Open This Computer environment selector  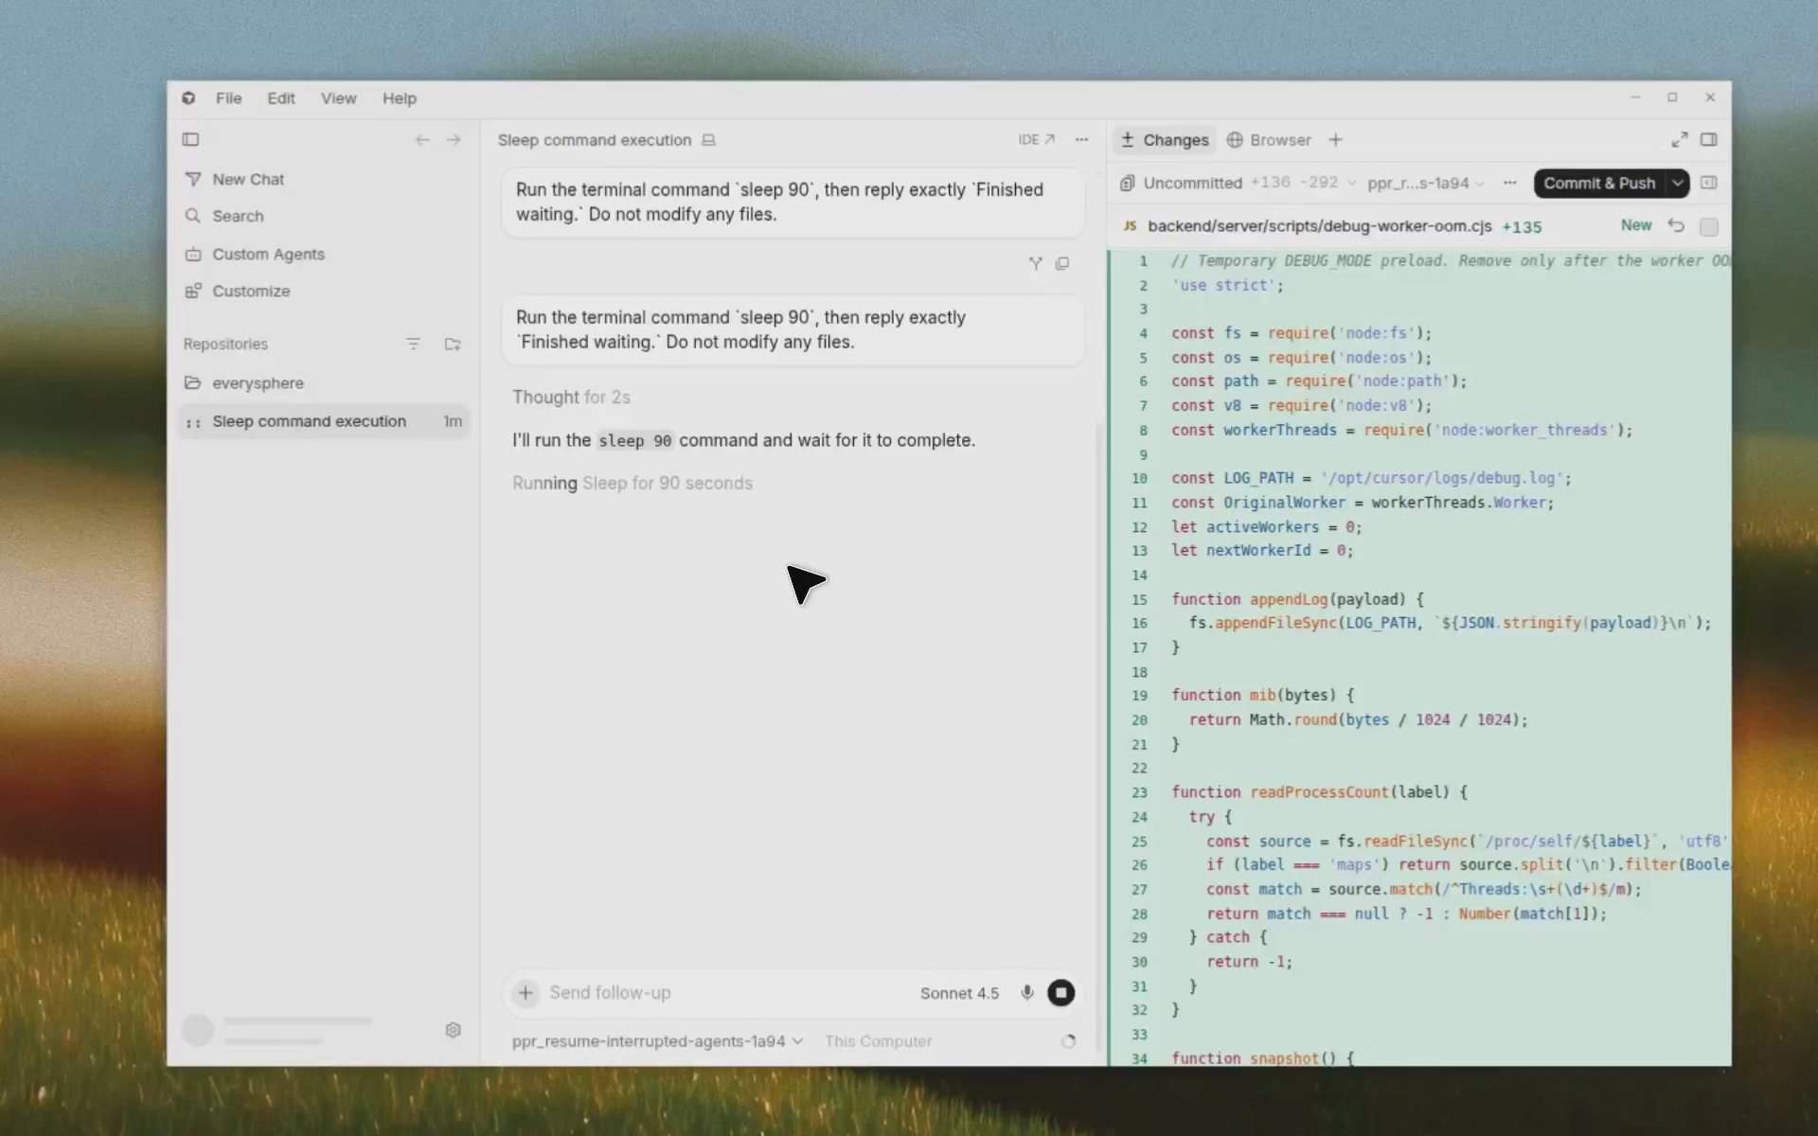(x=878, y=1041)
